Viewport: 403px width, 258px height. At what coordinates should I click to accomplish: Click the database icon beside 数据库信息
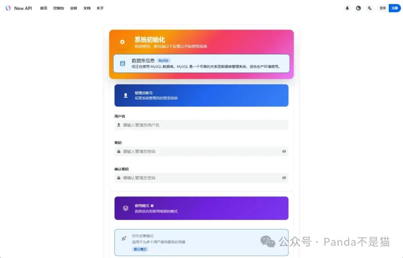pos(122,63)
